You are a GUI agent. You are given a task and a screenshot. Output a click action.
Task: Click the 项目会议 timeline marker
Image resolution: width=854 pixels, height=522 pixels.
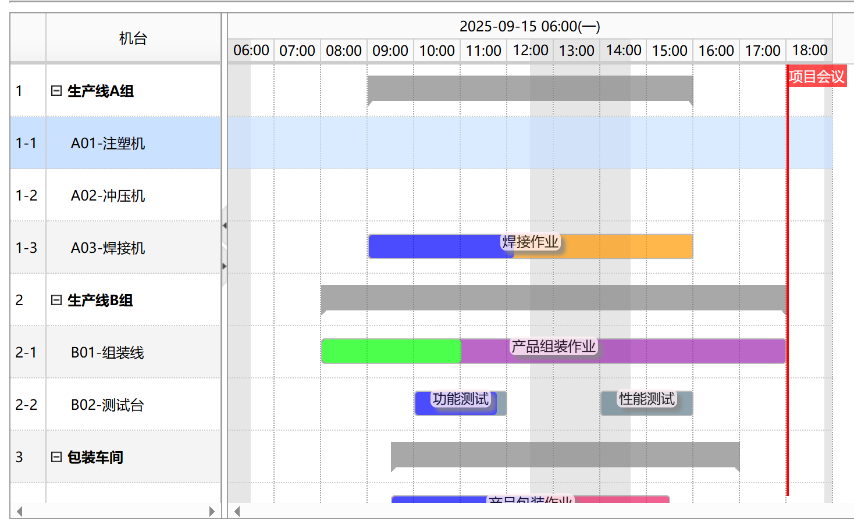(x=817, y=77)
